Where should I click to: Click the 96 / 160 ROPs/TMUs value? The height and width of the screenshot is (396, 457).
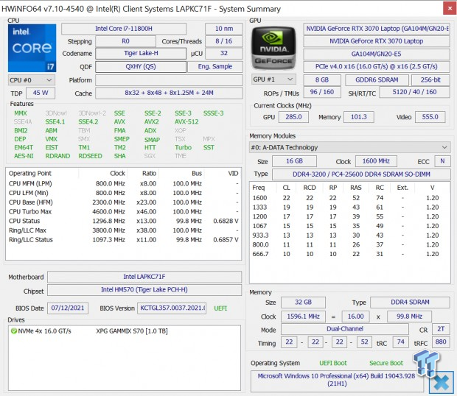pos(322,92)
